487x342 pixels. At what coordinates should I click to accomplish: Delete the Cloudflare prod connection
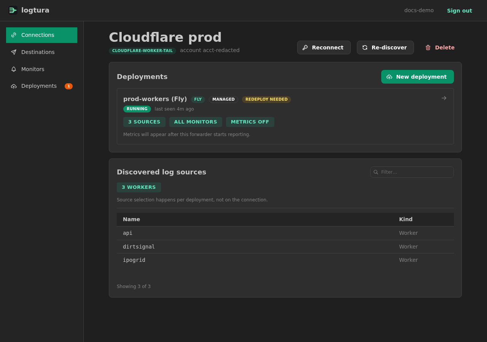tap(440, 47)
